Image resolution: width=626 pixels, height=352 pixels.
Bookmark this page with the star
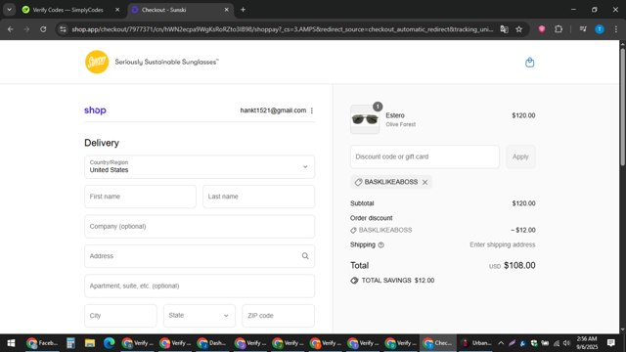[518, 29]
